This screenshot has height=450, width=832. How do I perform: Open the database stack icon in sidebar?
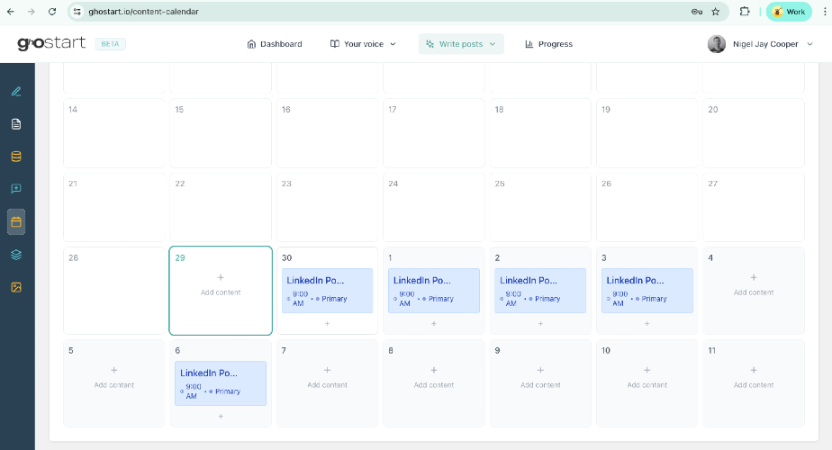click(16, 157)
